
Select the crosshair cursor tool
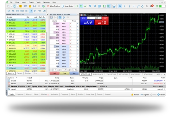[124, 6]
